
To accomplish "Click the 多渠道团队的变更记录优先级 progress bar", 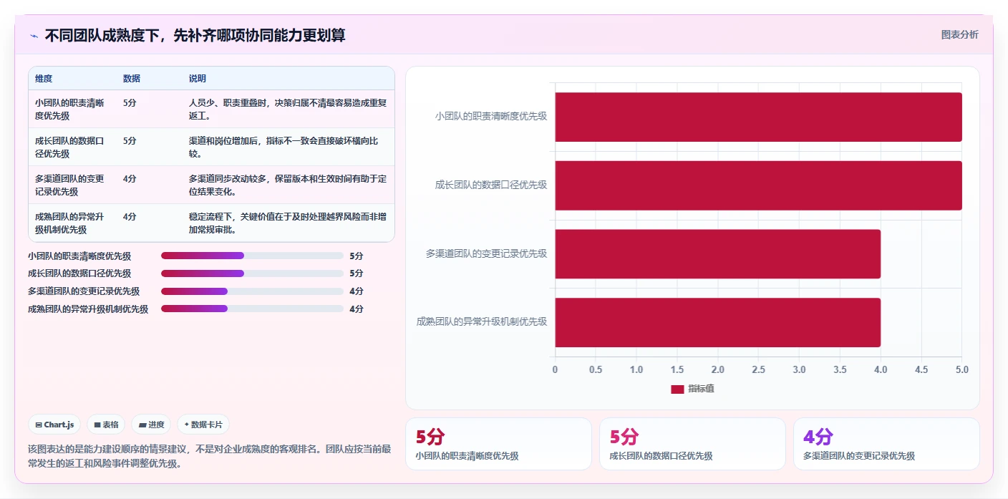I will click(252, 291).
